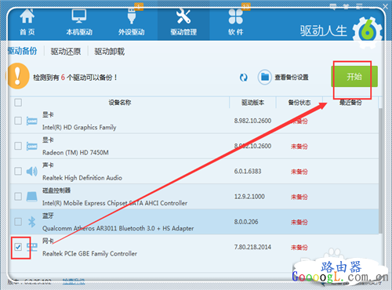Click 未备份 status for Bluetooth row
392x290 pixels.
pos(299,223)
